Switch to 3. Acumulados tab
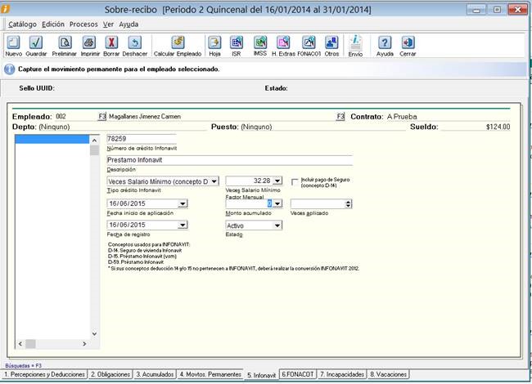Image resolution: width=532 pixels, height=384 pixels. [x=155, y=374]
